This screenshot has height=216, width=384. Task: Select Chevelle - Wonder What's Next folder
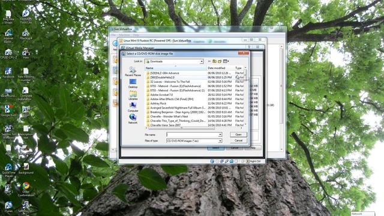coord(169,116)
